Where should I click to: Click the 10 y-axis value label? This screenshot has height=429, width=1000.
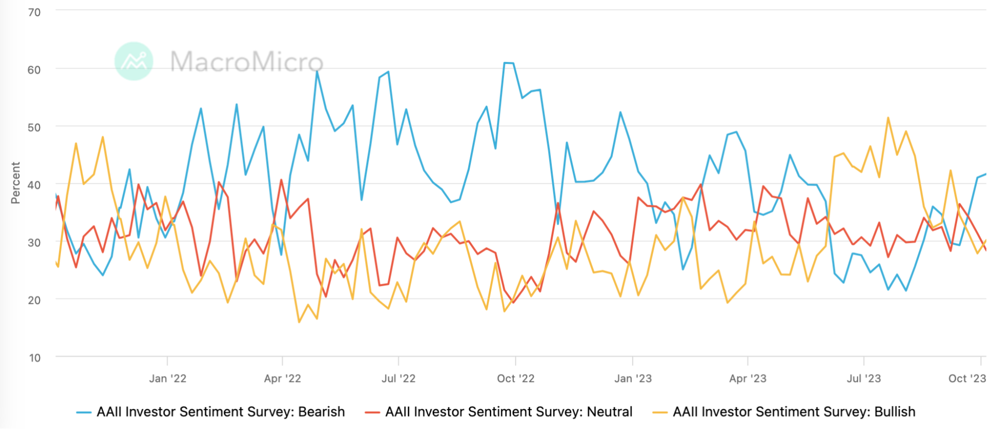(35, 358)
